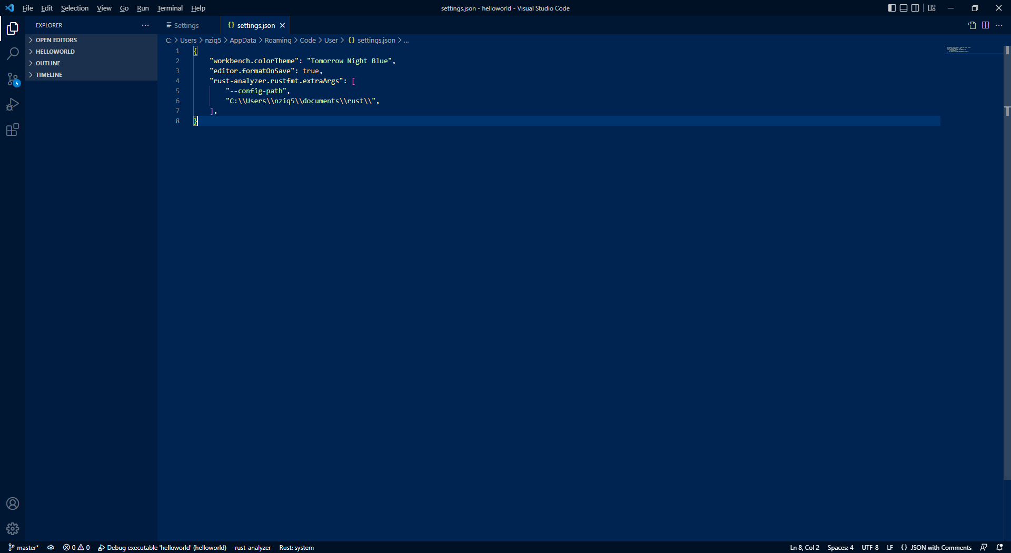The width and height of the screenshot is (1011, 553).
Task: Click the Synchronize Changes icon in status bar
Action: pyautogui.click(x=51, y=548)
